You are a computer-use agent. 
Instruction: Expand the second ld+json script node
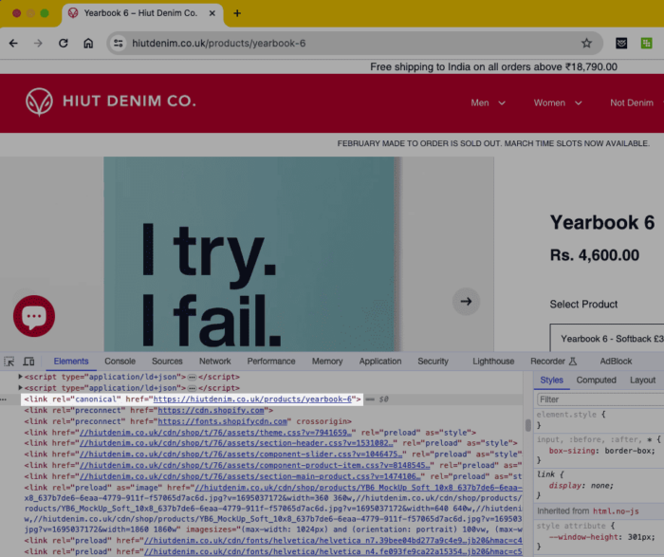pos(20,387)
